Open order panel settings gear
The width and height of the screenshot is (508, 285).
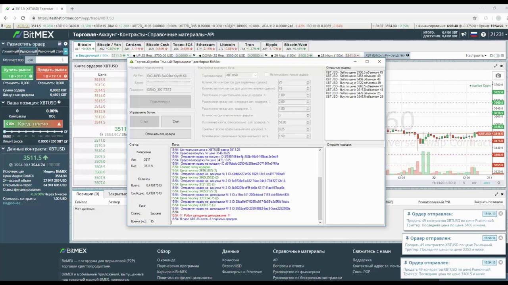65,44
